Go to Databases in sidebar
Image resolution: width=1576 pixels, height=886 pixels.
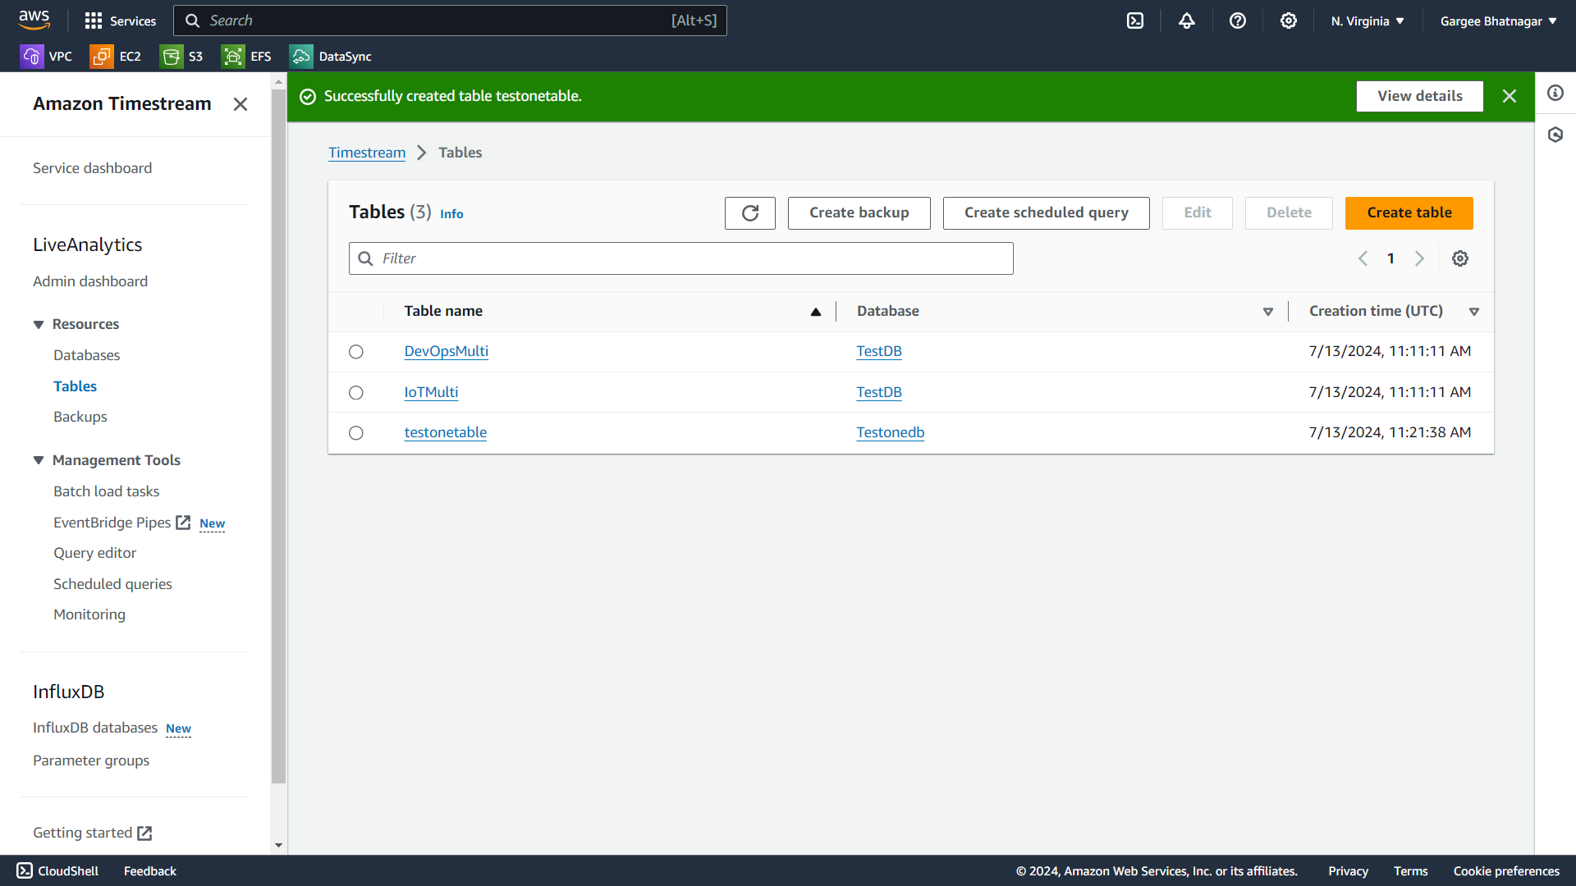click(87, 355)
